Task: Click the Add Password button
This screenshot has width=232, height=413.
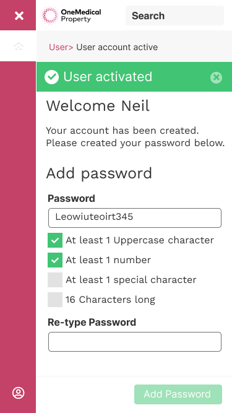Action: (178, 394)
